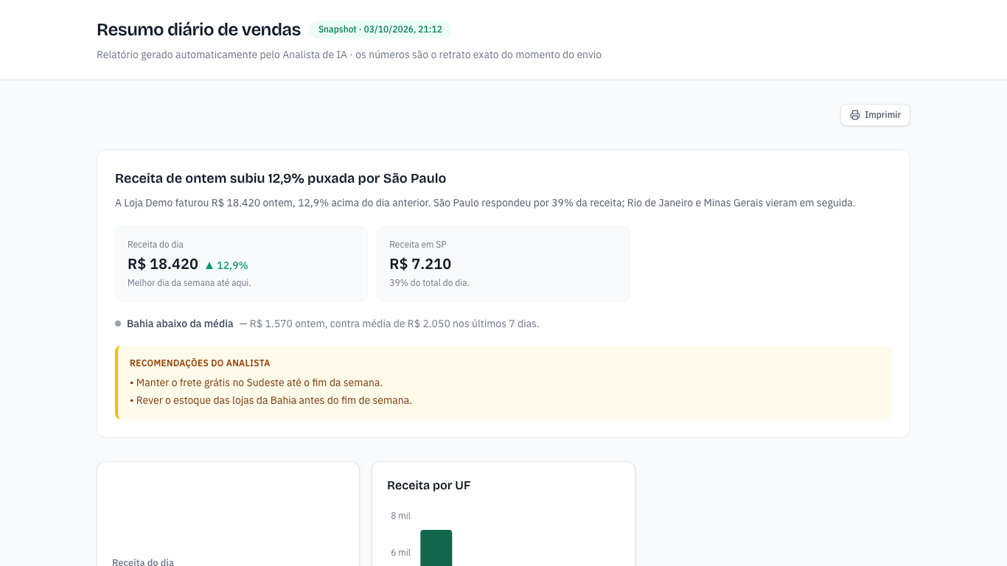Click the "R$ 7.210" value
This screenshot has height=566, width=1007.
(x=420, y=264)
